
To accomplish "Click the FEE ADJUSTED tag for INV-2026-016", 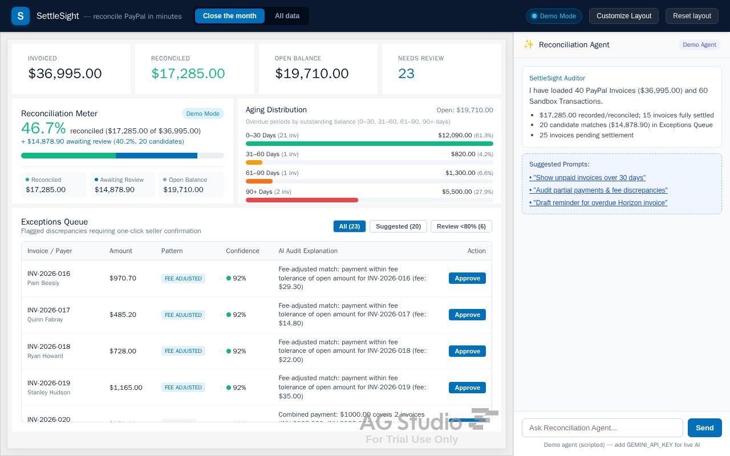I will pos(183,278).
